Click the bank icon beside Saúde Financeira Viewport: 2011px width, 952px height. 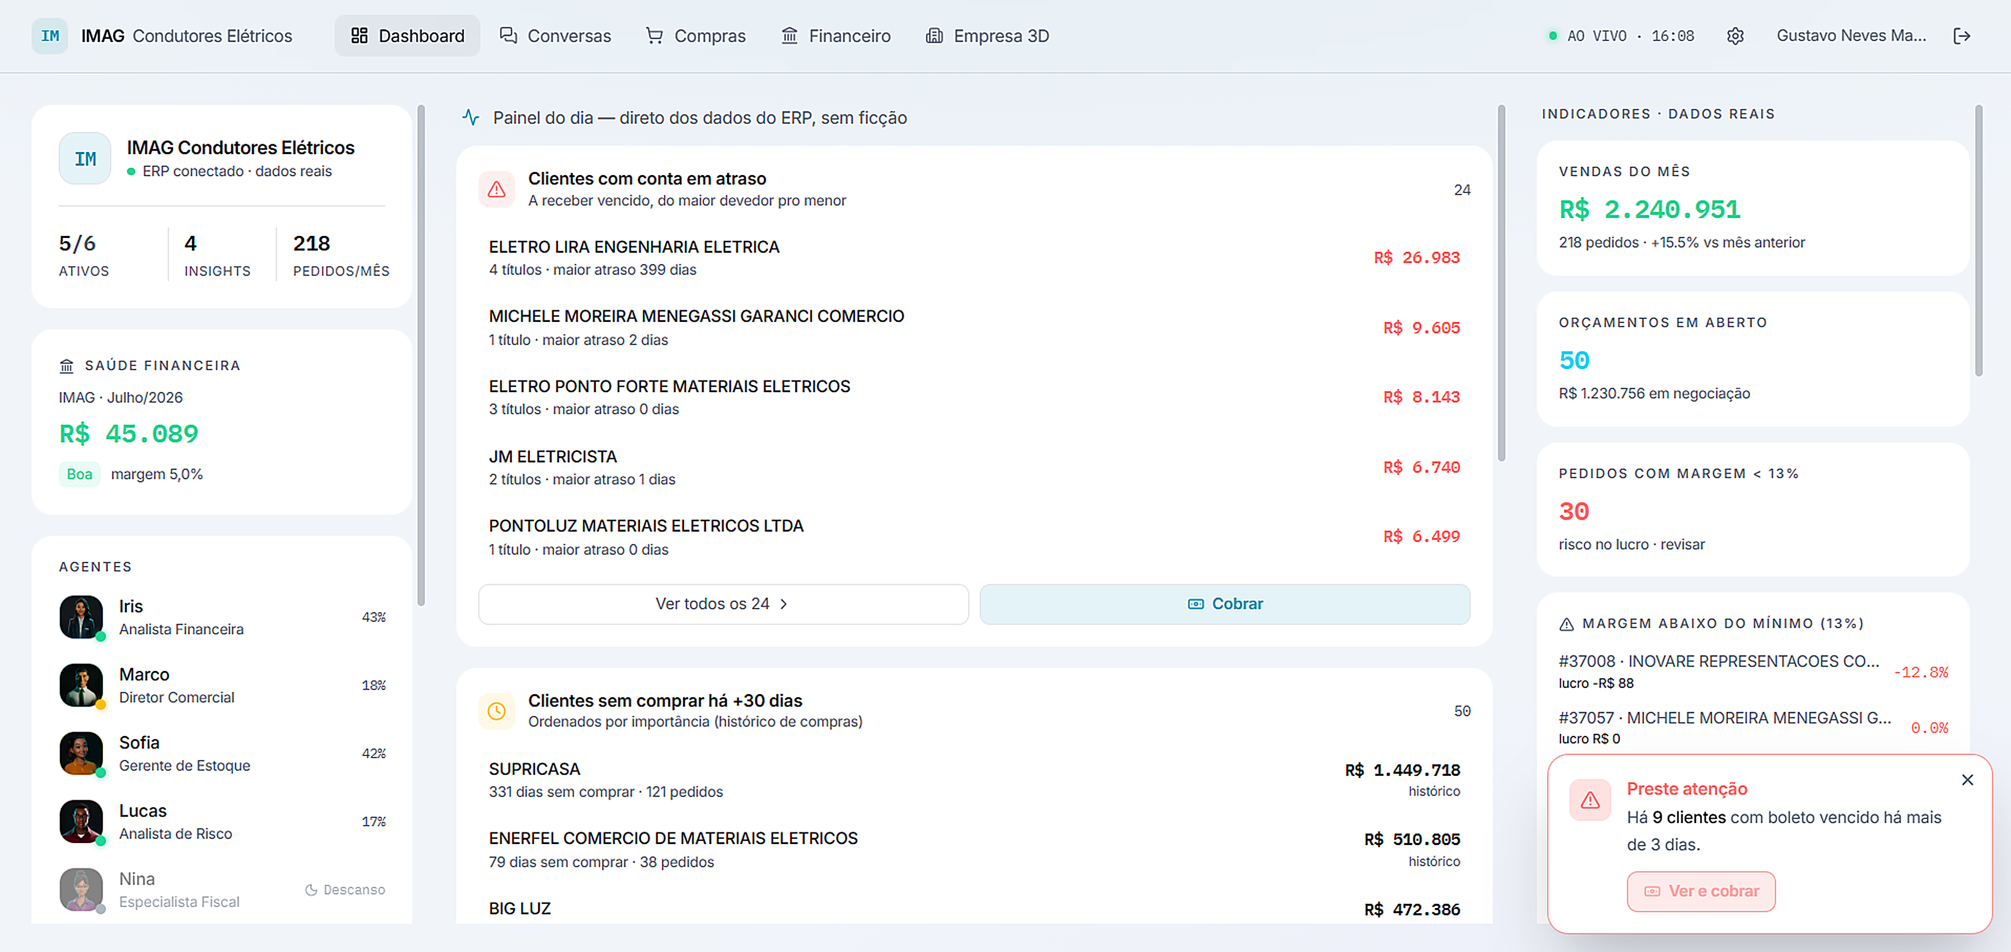pyautogui.click(x=67, y=366)
